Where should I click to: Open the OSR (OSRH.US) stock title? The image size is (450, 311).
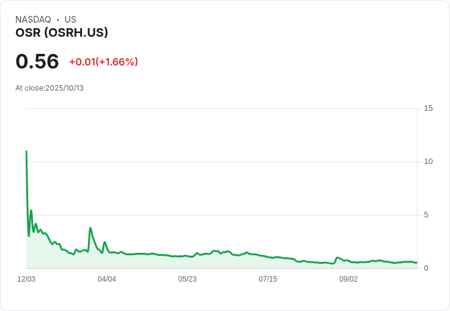pyautogui.click(x=62, y=32)
